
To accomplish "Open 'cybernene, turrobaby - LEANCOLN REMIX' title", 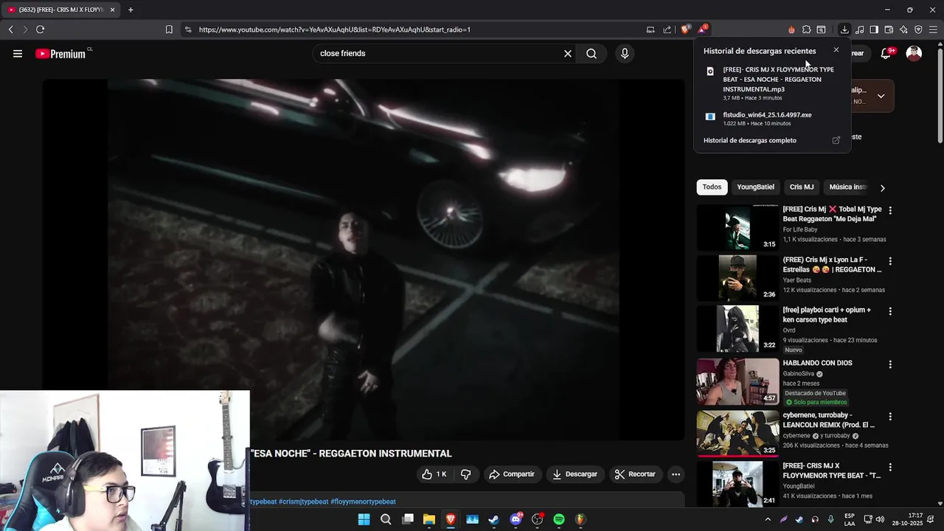I will pos(829,420).
